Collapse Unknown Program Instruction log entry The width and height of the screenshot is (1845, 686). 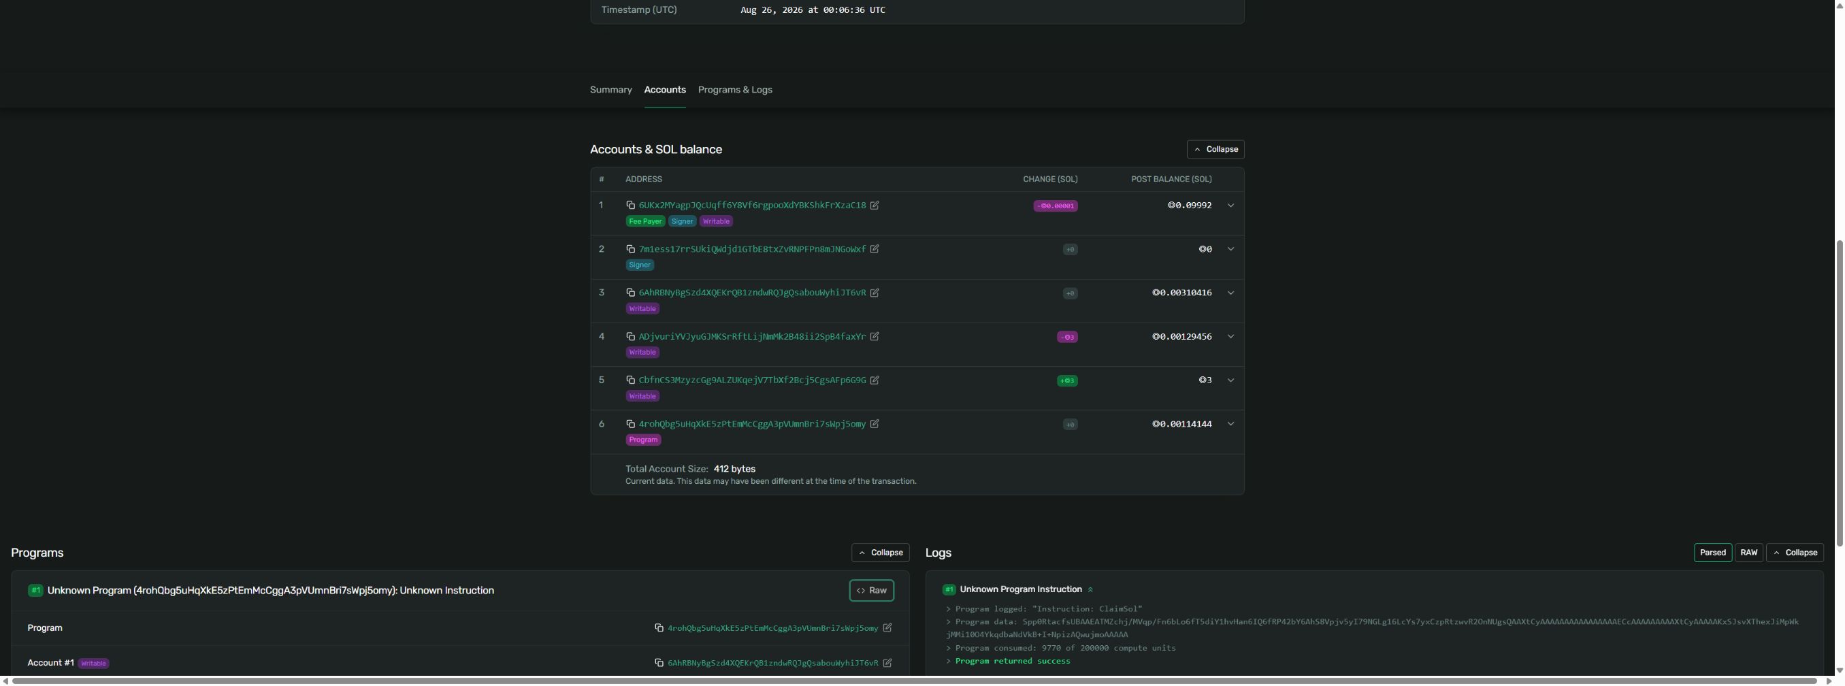click(x=1090, y=590)
